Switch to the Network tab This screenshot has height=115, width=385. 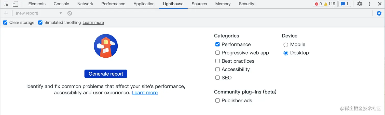click(85, 4)
